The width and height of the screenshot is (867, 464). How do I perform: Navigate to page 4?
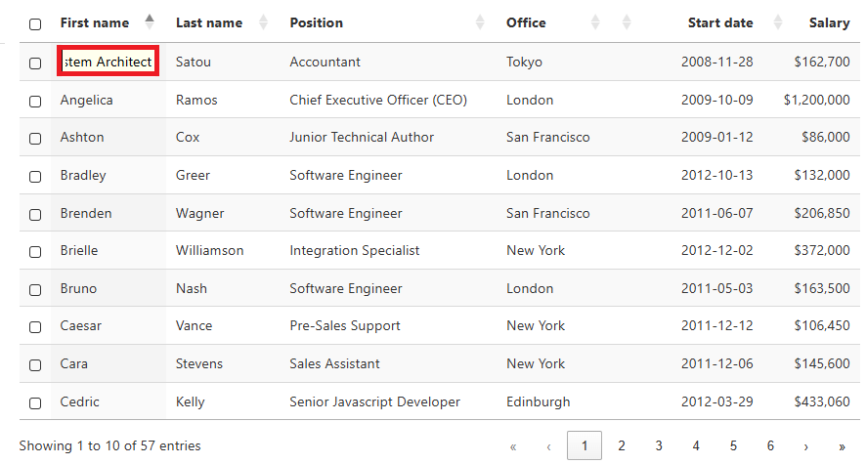[x=696, y=446]
